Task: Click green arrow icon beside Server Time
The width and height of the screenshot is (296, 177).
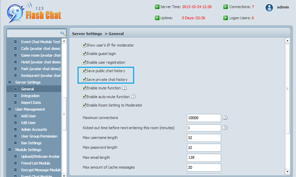Action: pyautogui.click(x=157, y=7)
